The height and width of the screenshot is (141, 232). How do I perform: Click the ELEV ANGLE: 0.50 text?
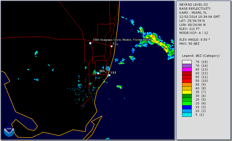tap(195, 40)
